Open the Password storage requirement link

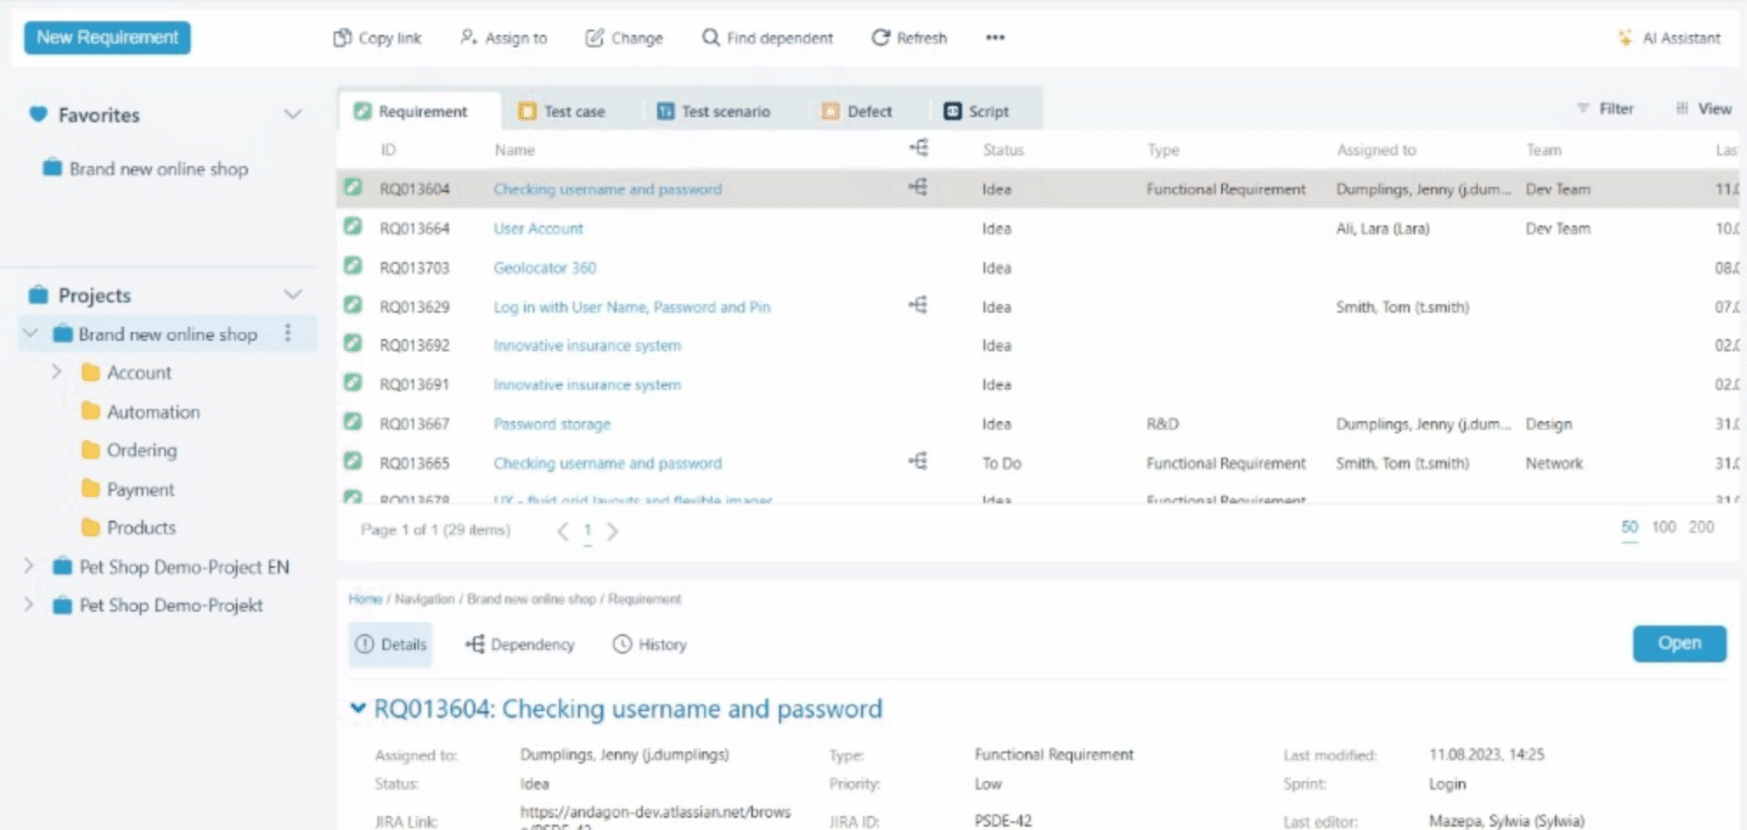coord(551,424)
